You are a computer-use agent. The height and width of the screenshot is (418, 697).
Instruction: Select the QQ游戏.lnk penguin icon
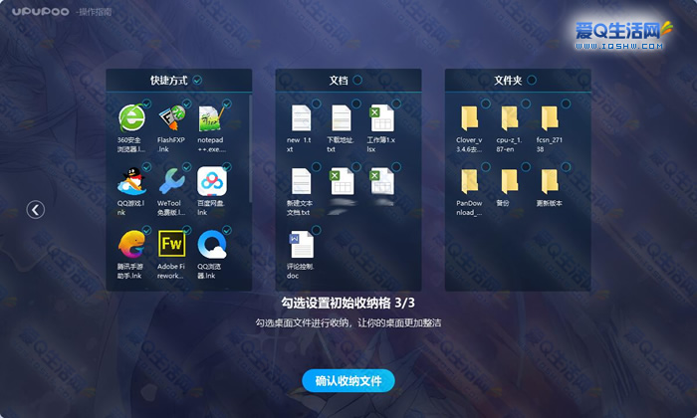click(131, 181)
